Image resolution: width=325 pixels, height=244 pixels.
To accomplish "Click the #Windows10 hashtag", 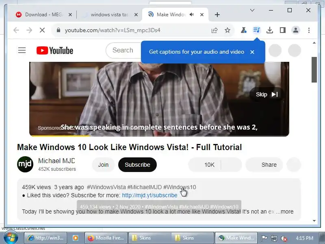I will 180,187.
